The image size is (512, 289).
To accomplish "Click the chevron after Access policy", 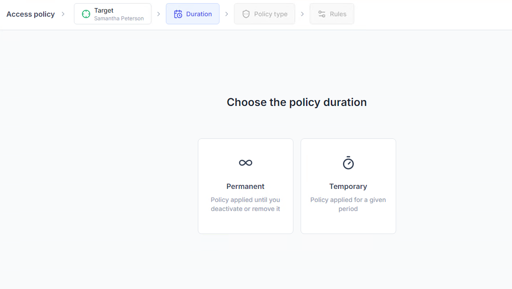I will pyautogui.click(x=63, y=14).
